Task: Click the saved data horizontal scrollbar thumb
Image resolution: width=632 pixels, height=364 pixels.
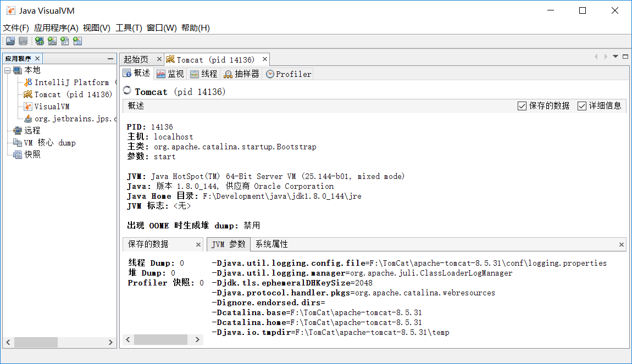Action: 160,339
